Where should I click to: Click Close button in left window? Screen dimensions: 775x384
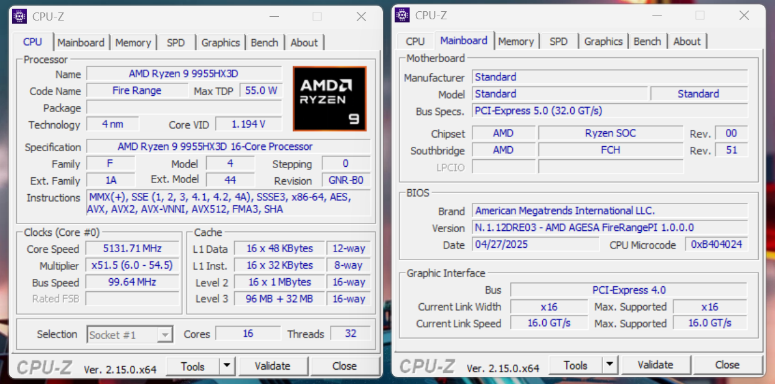pos(344,367)
